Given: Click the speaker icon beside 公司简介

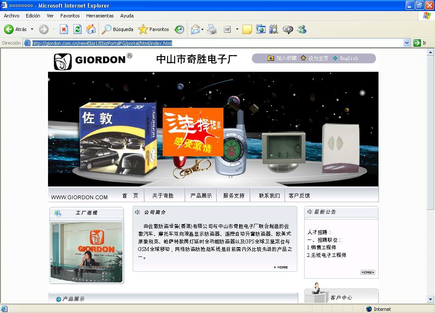Looking at the screenshot, I should click(x=137, y=212).
